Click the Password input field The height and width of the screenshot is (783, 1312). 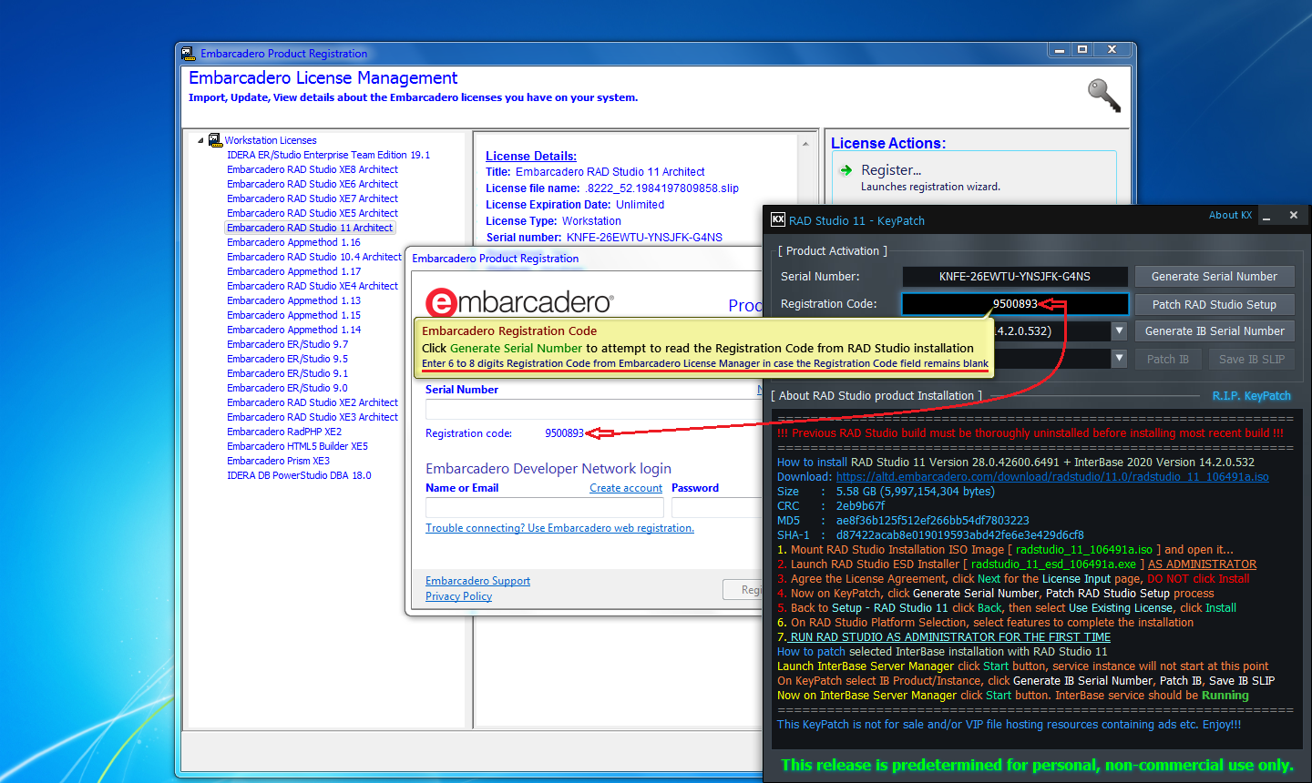[717, 507]
